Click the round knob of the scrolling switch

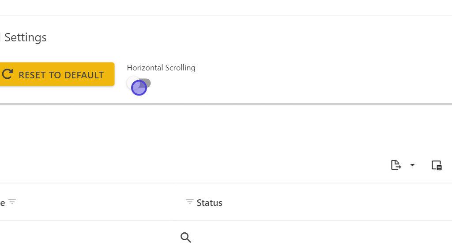click(133, 83)
